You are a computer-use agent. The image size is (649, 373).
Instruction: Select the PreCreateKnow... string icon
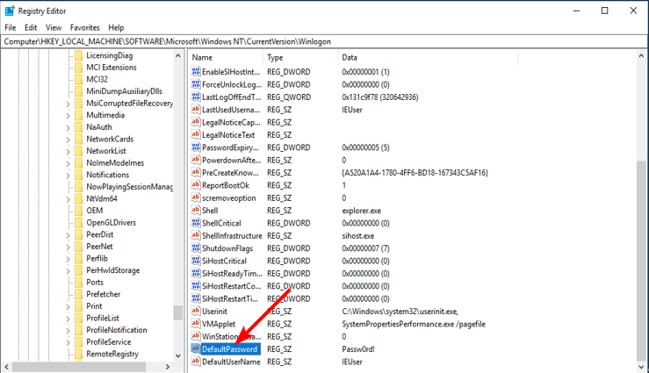click(196, 172)
